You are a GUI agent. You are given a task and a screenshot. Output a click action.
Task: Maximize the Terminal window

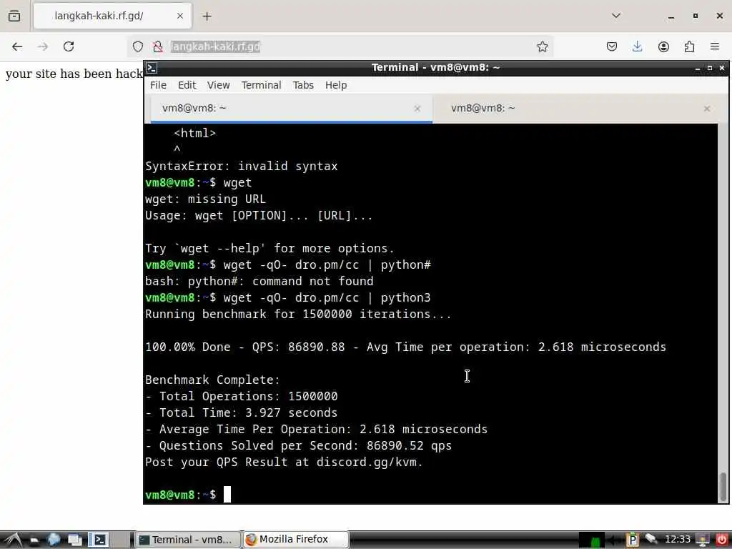coord(710,68)
